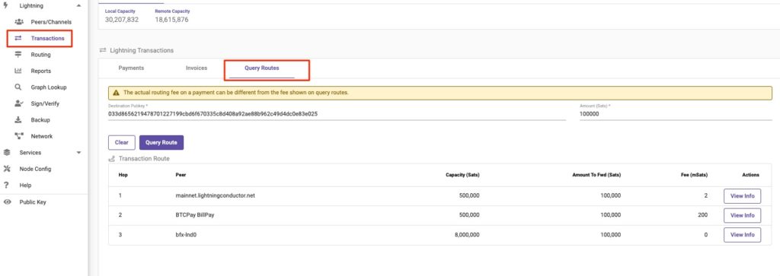Select the Query Routes tab
This screenshot has width=780, height=276.
click(262, 68)
